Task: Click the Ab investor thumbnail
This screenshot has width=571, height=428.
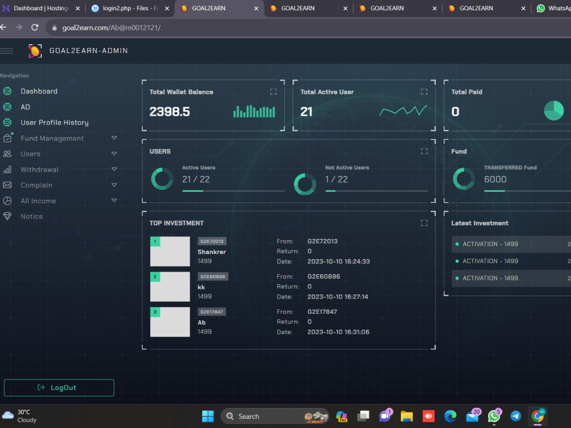Action: [170, 322]
